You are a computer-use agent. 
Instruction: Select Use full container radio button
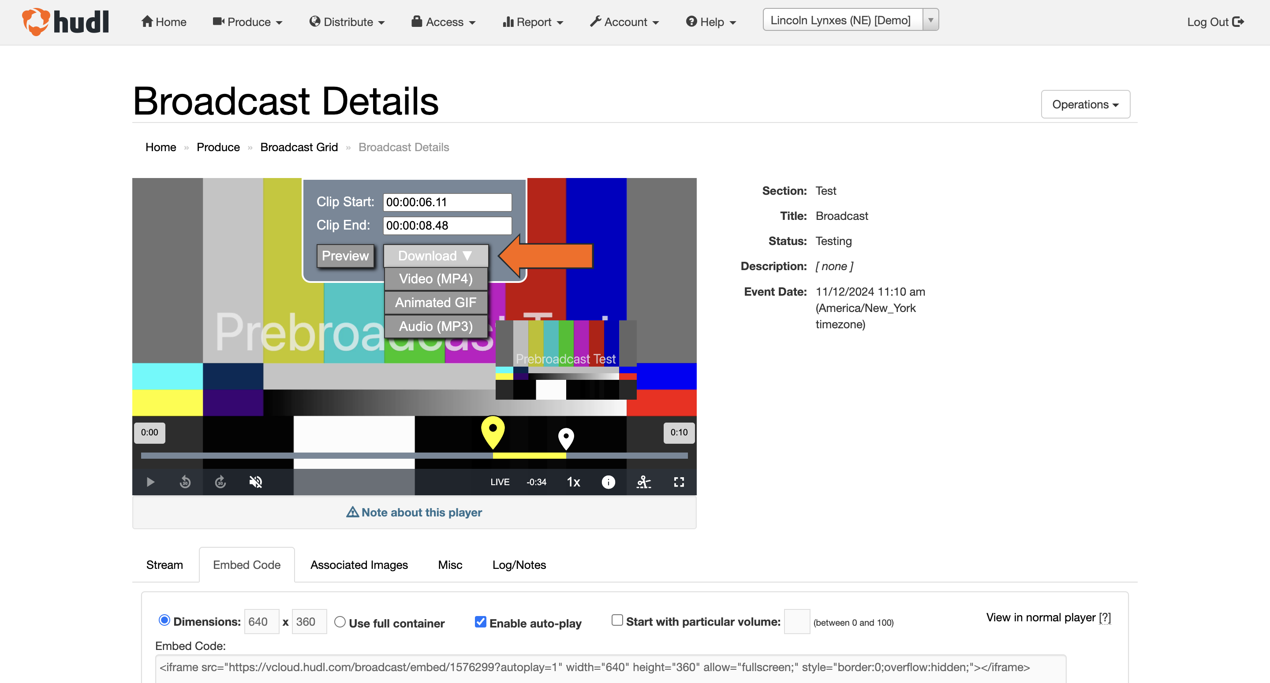tap(340, 622)
